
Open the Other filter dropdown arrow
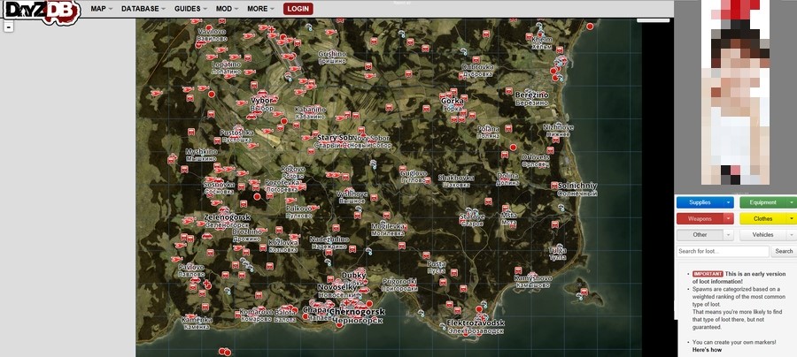click(729, 234)
